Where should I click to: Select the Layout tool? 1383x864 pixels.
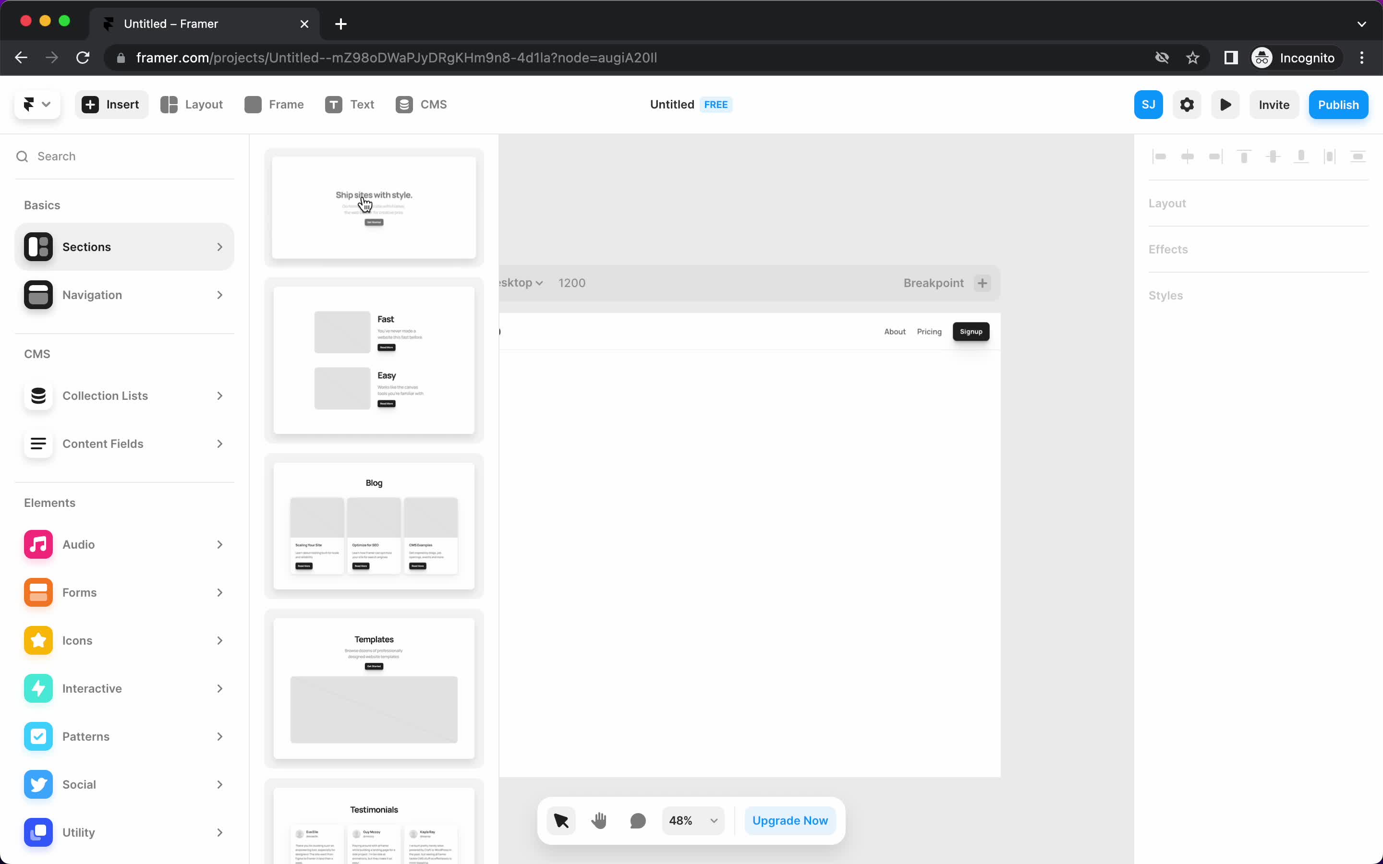point(192,105)
